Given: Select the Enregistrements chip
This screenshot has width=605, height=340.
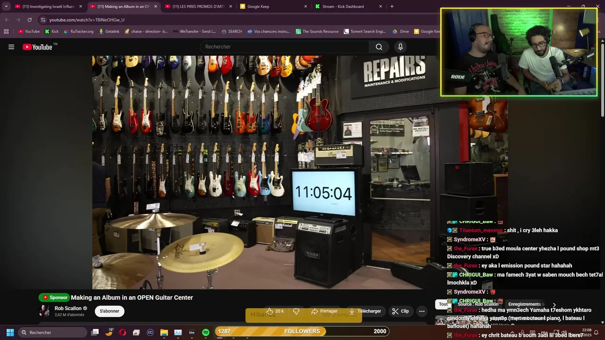Looking at the screenshot, I should [524, 304].
